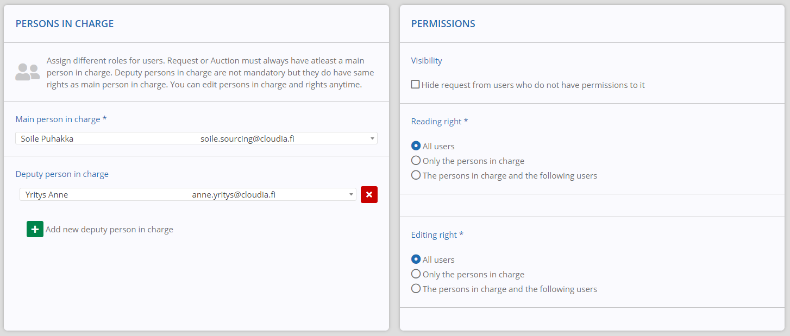
Task: Select All users under Reading right
Action: point(416,146)
